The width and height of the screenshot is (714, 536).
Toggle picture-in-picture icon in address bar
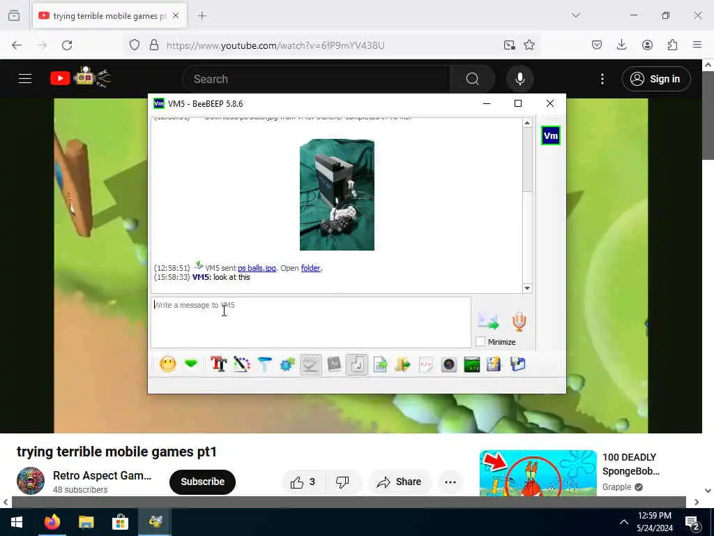[x=509, y=45]
